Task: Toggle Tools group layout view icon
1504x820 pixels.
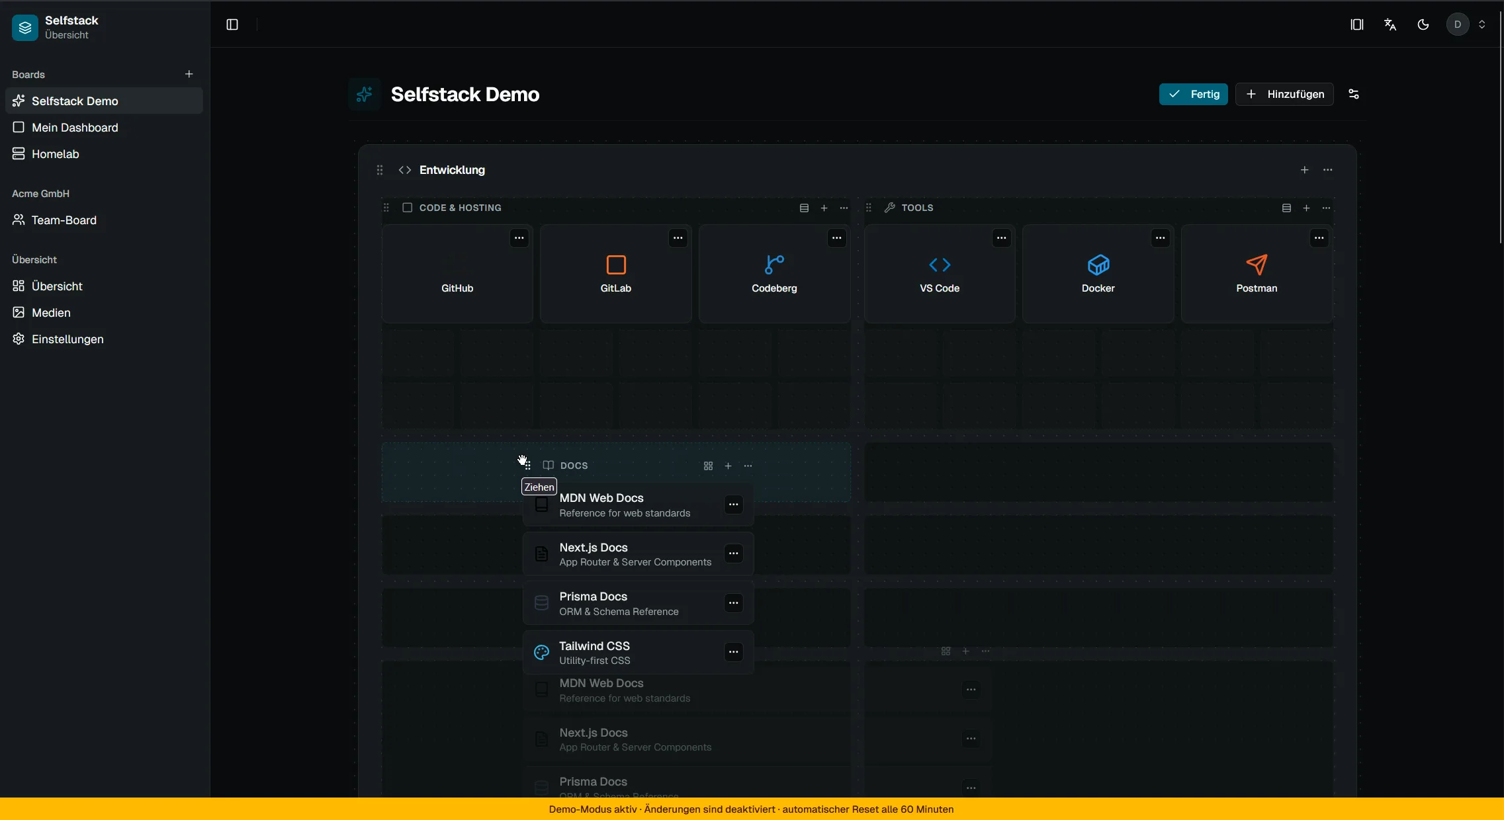Action: click(x=1287, y=208)
